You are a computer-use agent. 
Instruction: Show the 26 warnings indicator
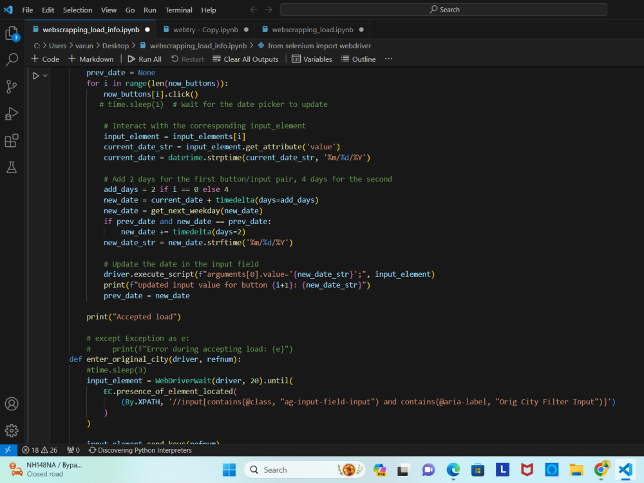click(x=50, y=450)
